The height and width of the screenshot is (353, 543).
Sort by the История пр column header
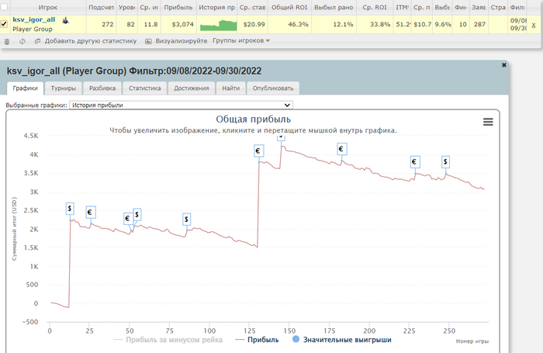coord(216,7)
